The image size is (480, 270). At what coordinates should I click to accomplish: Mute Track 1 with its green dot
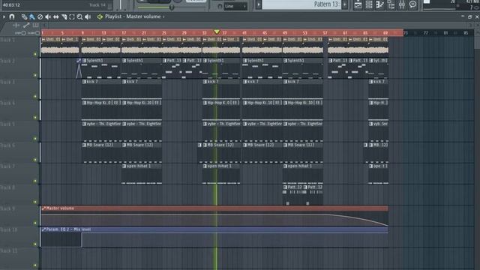(x=35, y=54)
